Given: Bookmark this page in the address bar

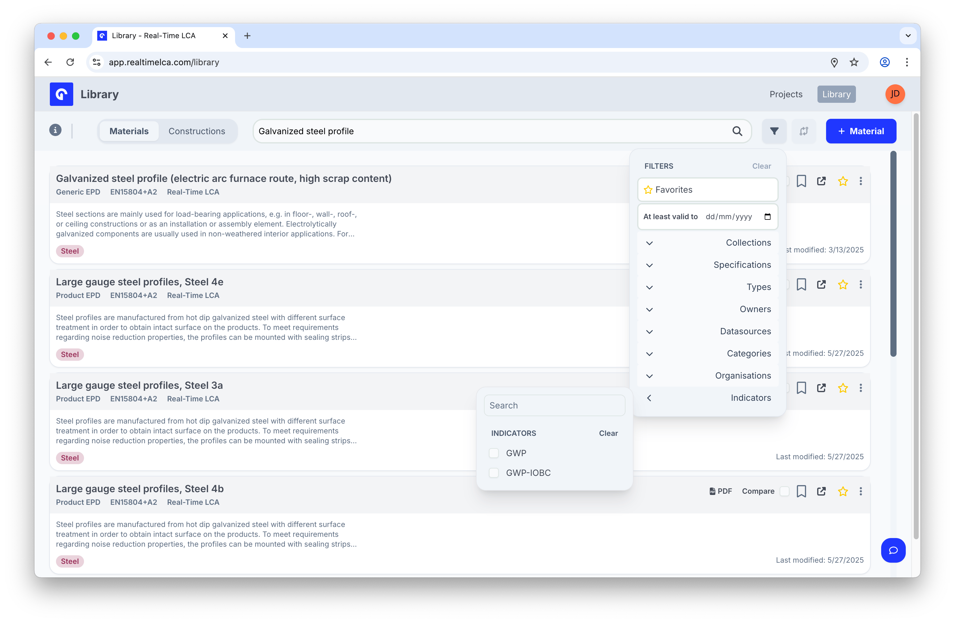Looking at the screenshot, I should (x=854, y=62).
